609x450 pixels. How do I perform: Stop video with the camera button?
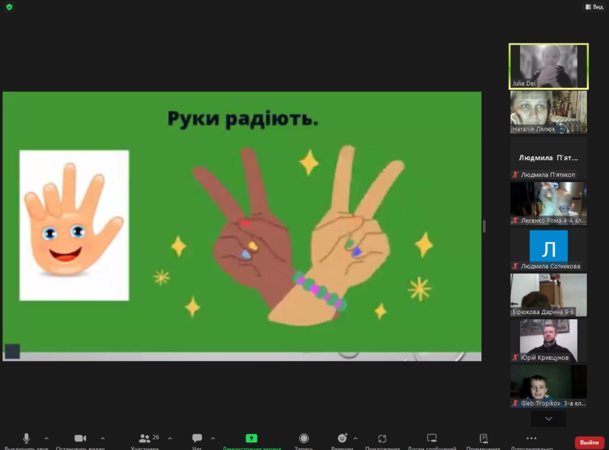pos(80,438)
